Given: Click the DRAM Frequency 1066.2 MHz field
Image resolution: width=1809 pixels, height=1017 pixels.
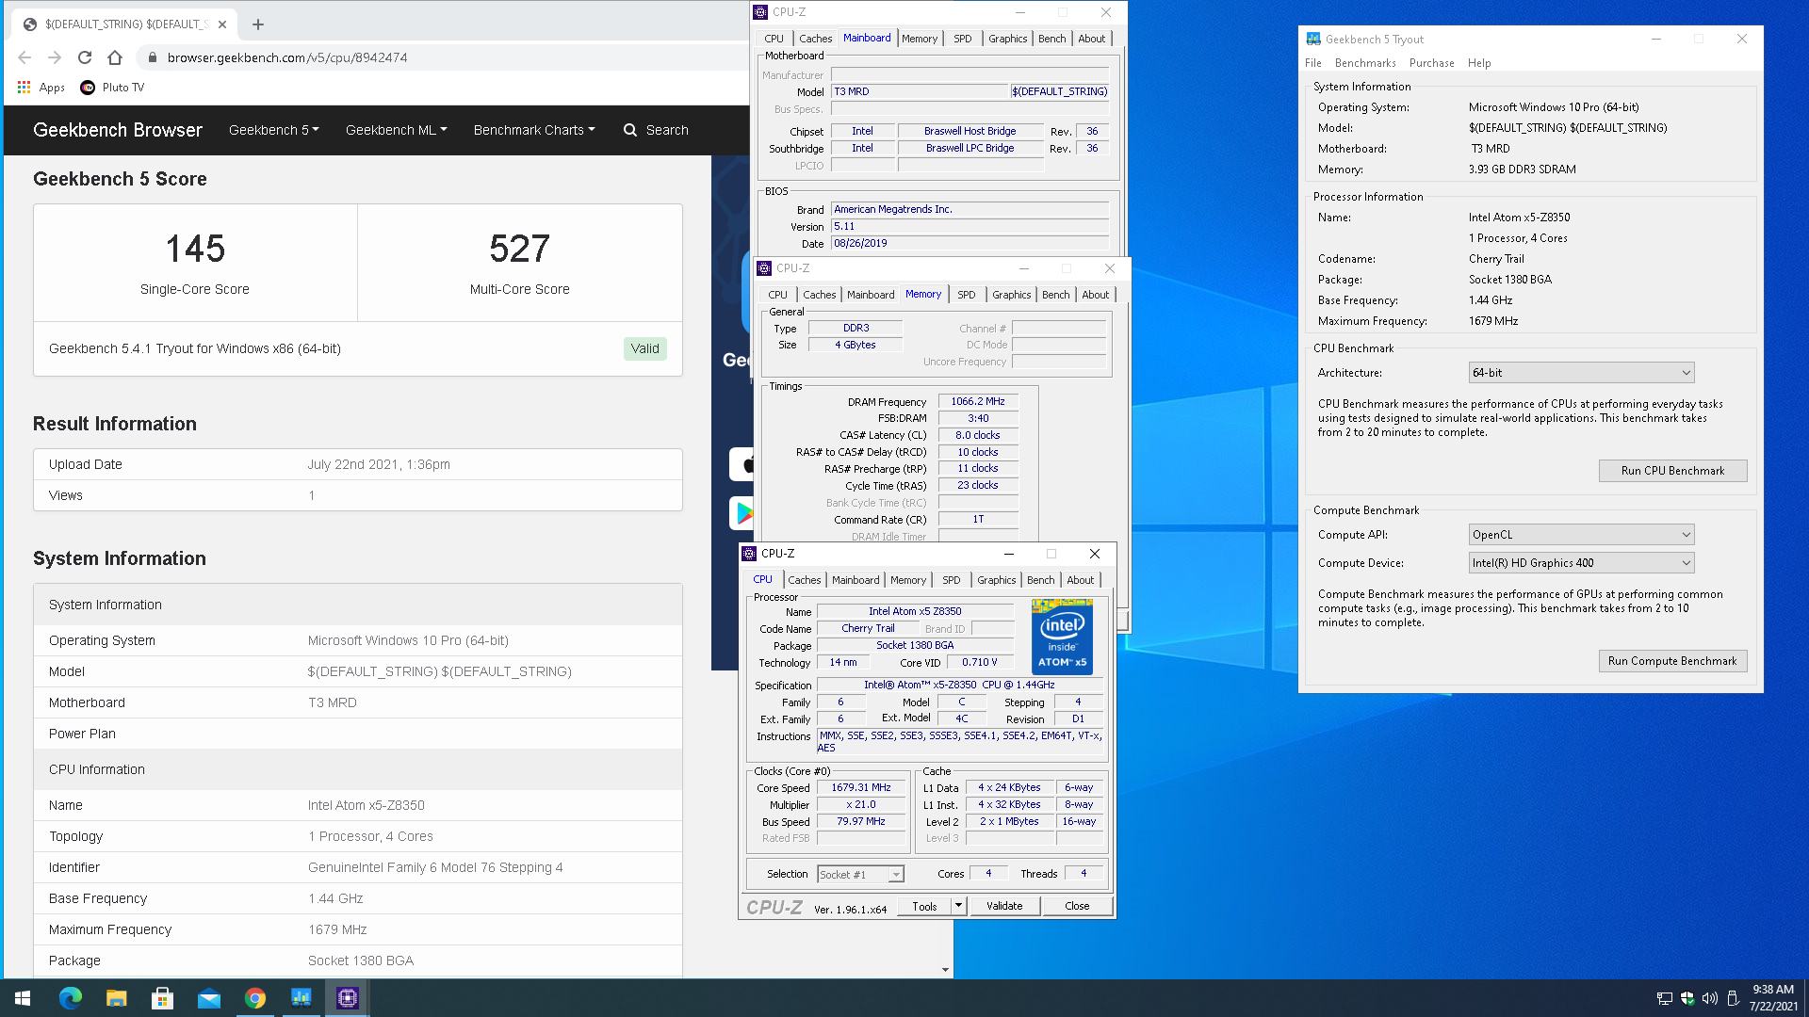Looking at the screenshot, I should 977,401.
